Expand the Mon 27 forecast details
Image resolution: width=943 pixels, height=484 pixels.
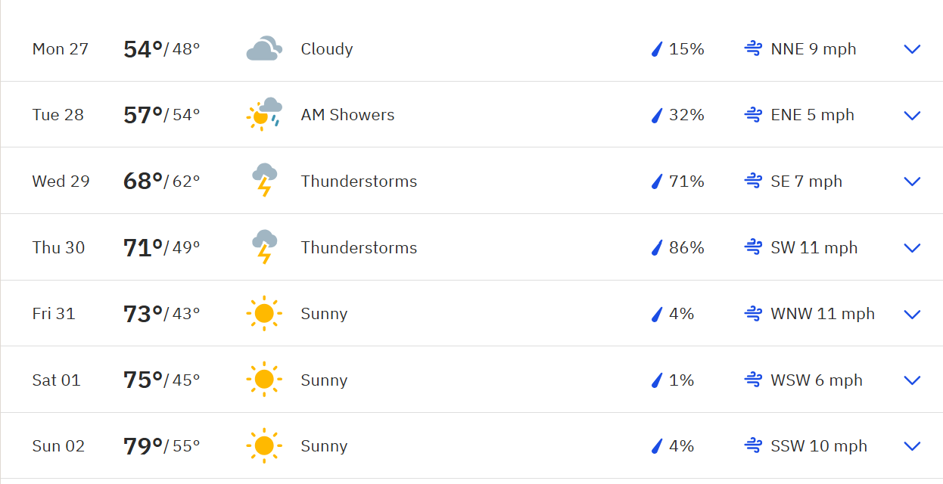point(912,49)
